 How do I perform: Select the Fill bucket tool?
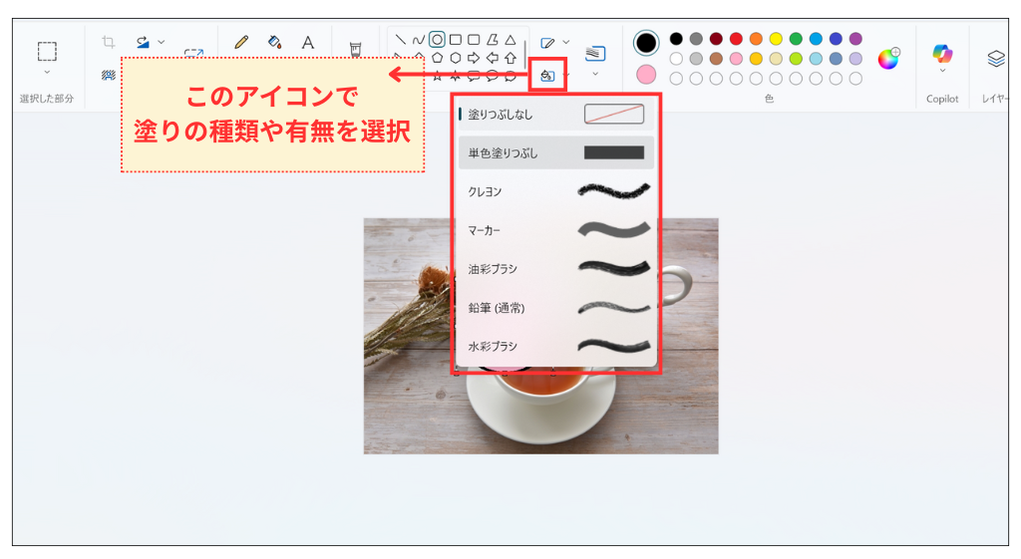pos(274,43)
